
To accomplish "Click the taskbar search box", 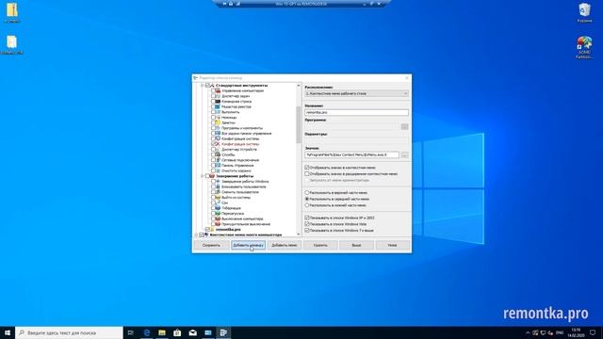I will pos(69,332).
